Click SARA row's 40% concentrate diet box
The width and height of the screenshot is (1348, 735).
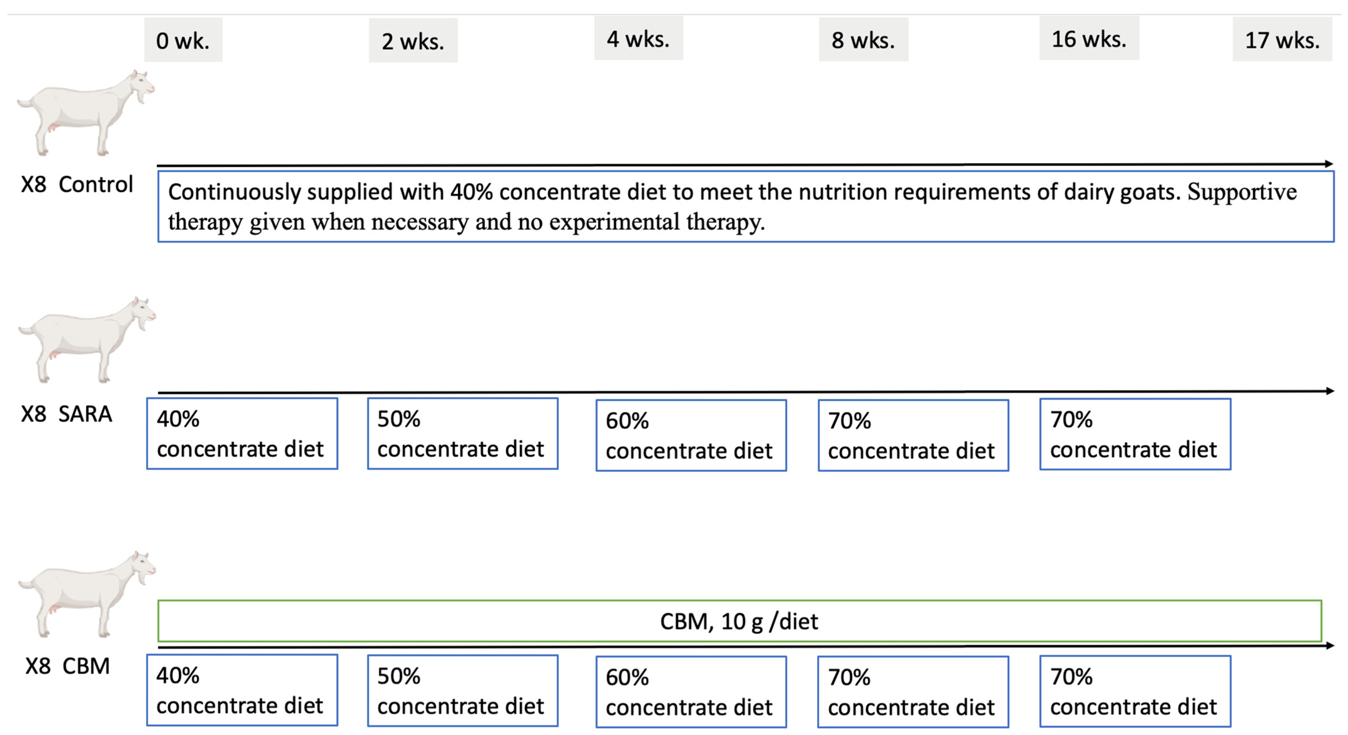(x=242, y=434)
